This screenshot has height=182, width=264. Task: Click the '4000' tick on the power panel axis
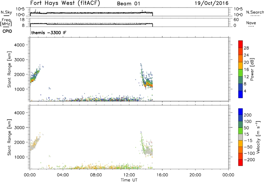tap(19, 45)
